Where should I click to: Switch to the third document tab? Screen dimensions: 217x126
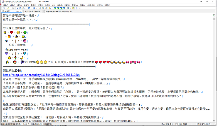[58, 11]
